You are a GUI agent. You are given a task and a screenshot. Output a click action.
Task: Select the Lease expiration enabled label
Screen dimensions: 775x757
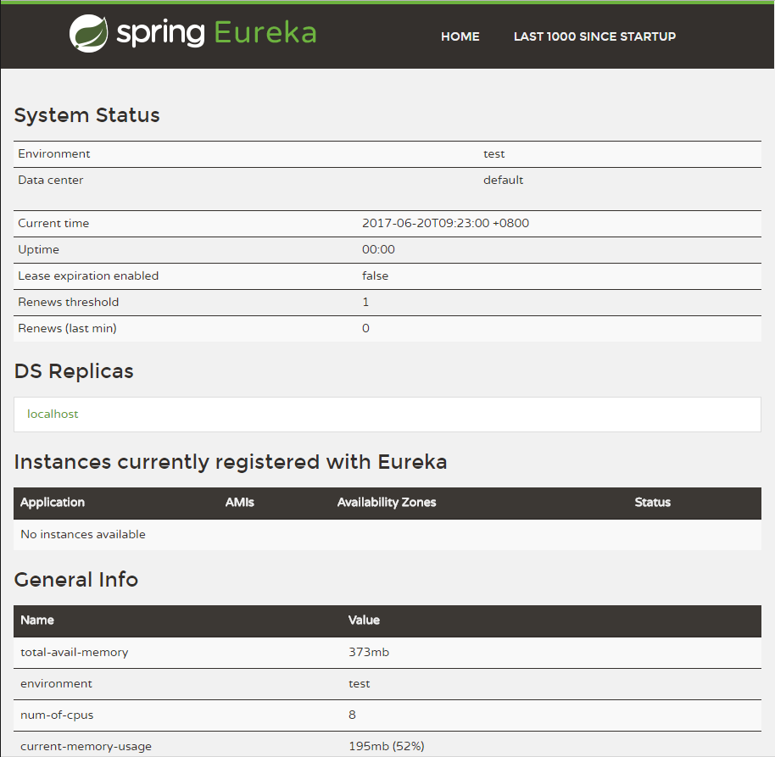tap(88, 276)
